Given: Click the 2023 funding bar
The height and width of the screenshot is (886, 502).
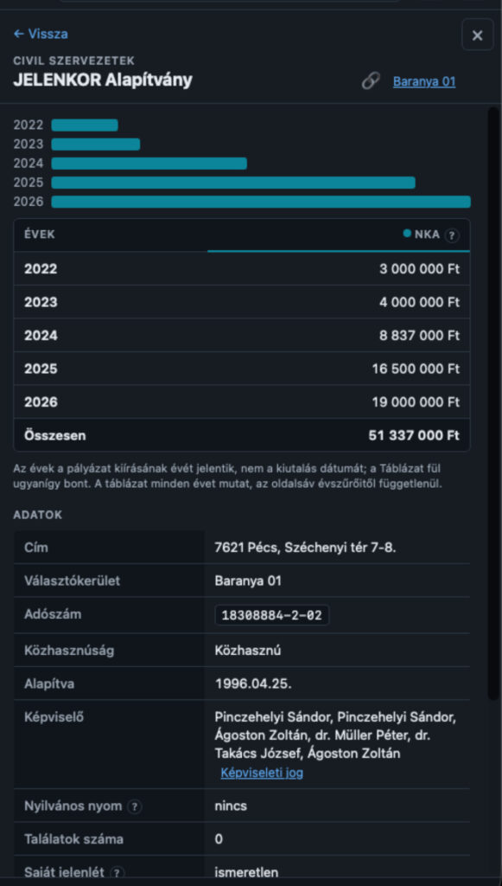Looking at the screenshot, I should point(95,144).
